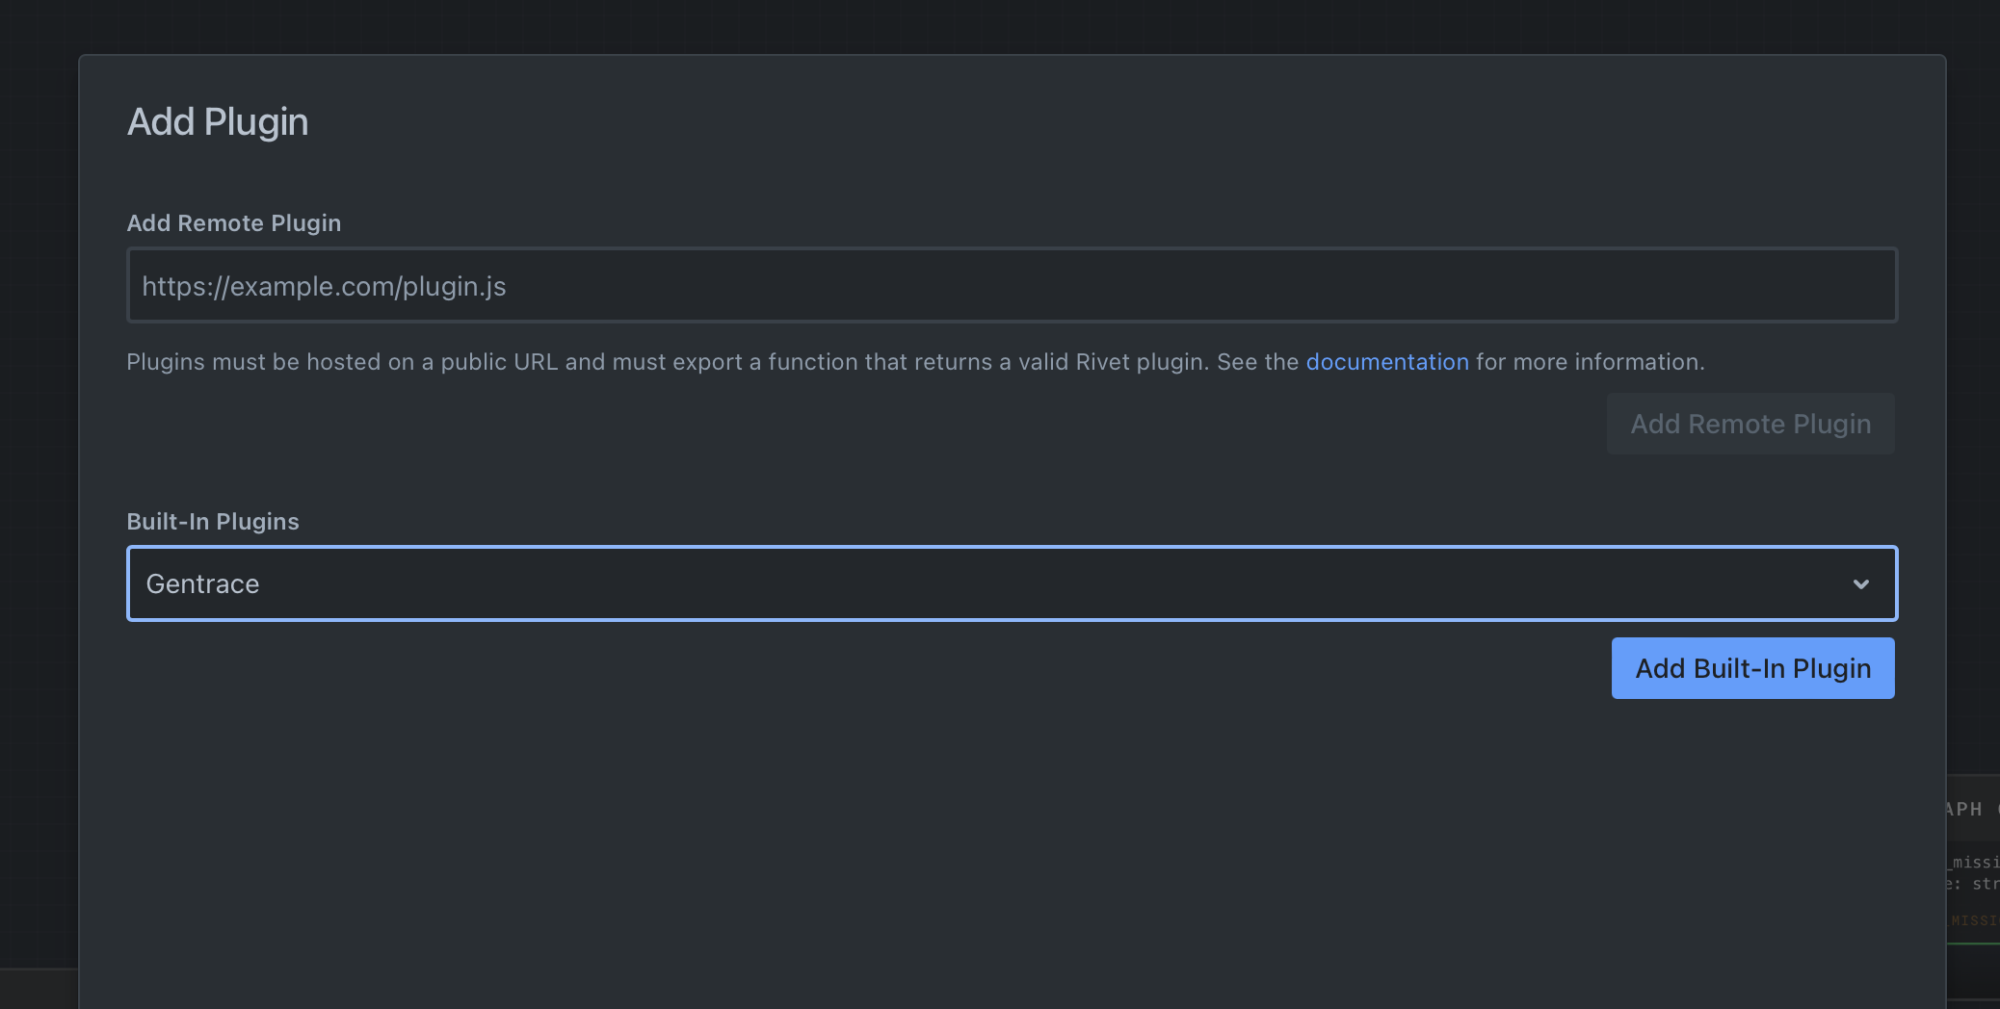The width and height of the screenshot is (2000, 1009).
Task: Click the remote plugin URL input field
Action: 1012,285
